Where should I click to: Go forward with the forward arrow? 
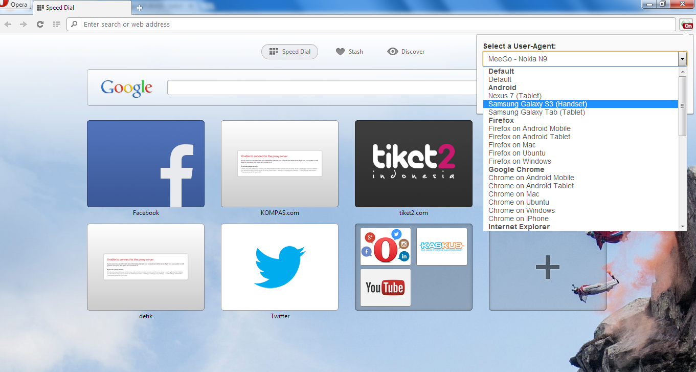pos(23,24)
